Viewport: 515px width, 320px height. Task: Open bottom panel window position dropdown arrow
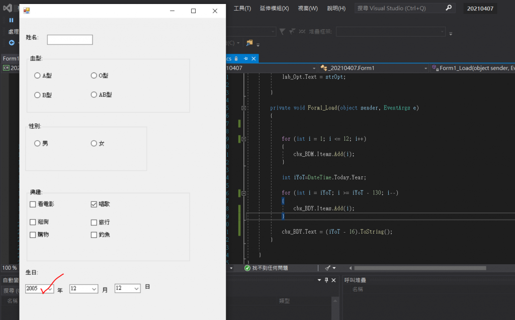click(319, 280)
